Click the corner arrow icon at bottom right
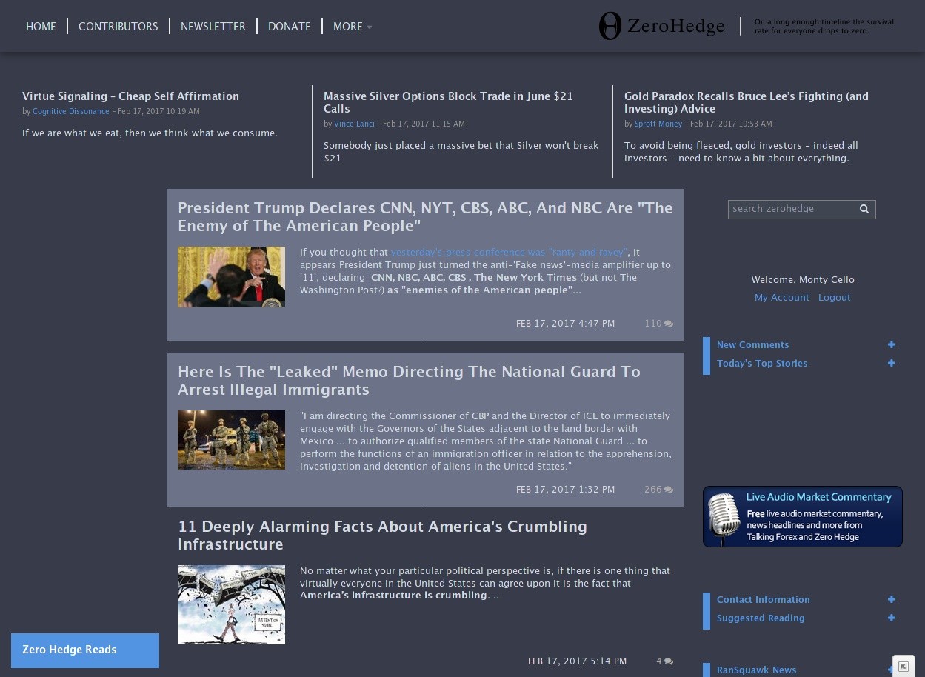The width and height of the screenshot is (925, 677). [904, 667]
